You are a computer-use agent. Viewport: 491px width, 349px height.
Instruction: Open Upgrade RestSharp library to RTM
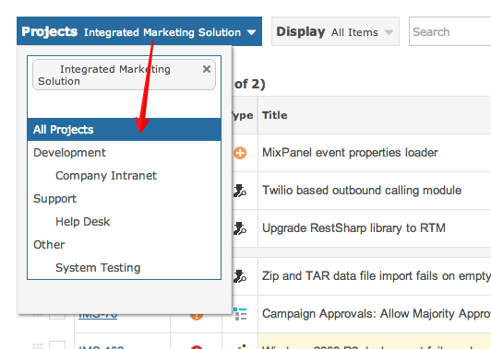353,228
